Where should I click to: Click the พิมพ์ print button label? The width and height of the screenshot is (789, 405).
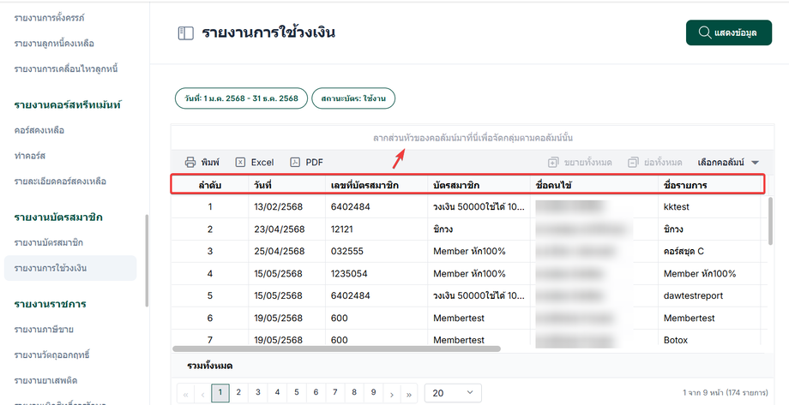pyautogui.click(x=210, y=163)
